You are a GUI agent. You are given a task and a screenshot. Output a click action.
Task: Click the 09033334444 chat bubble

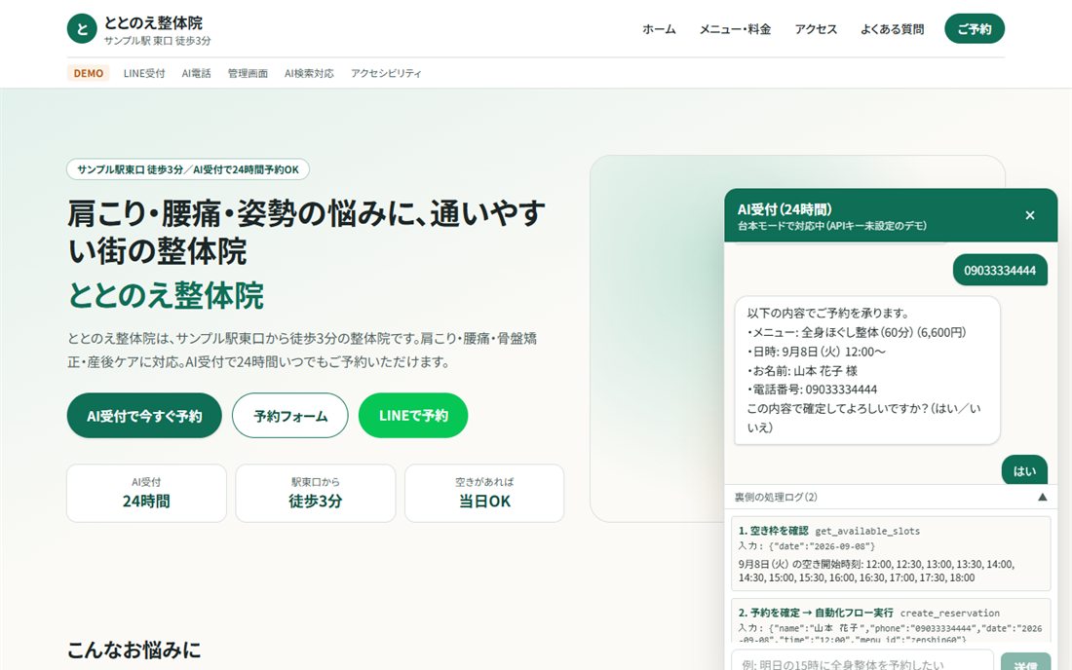(1000, 271)
